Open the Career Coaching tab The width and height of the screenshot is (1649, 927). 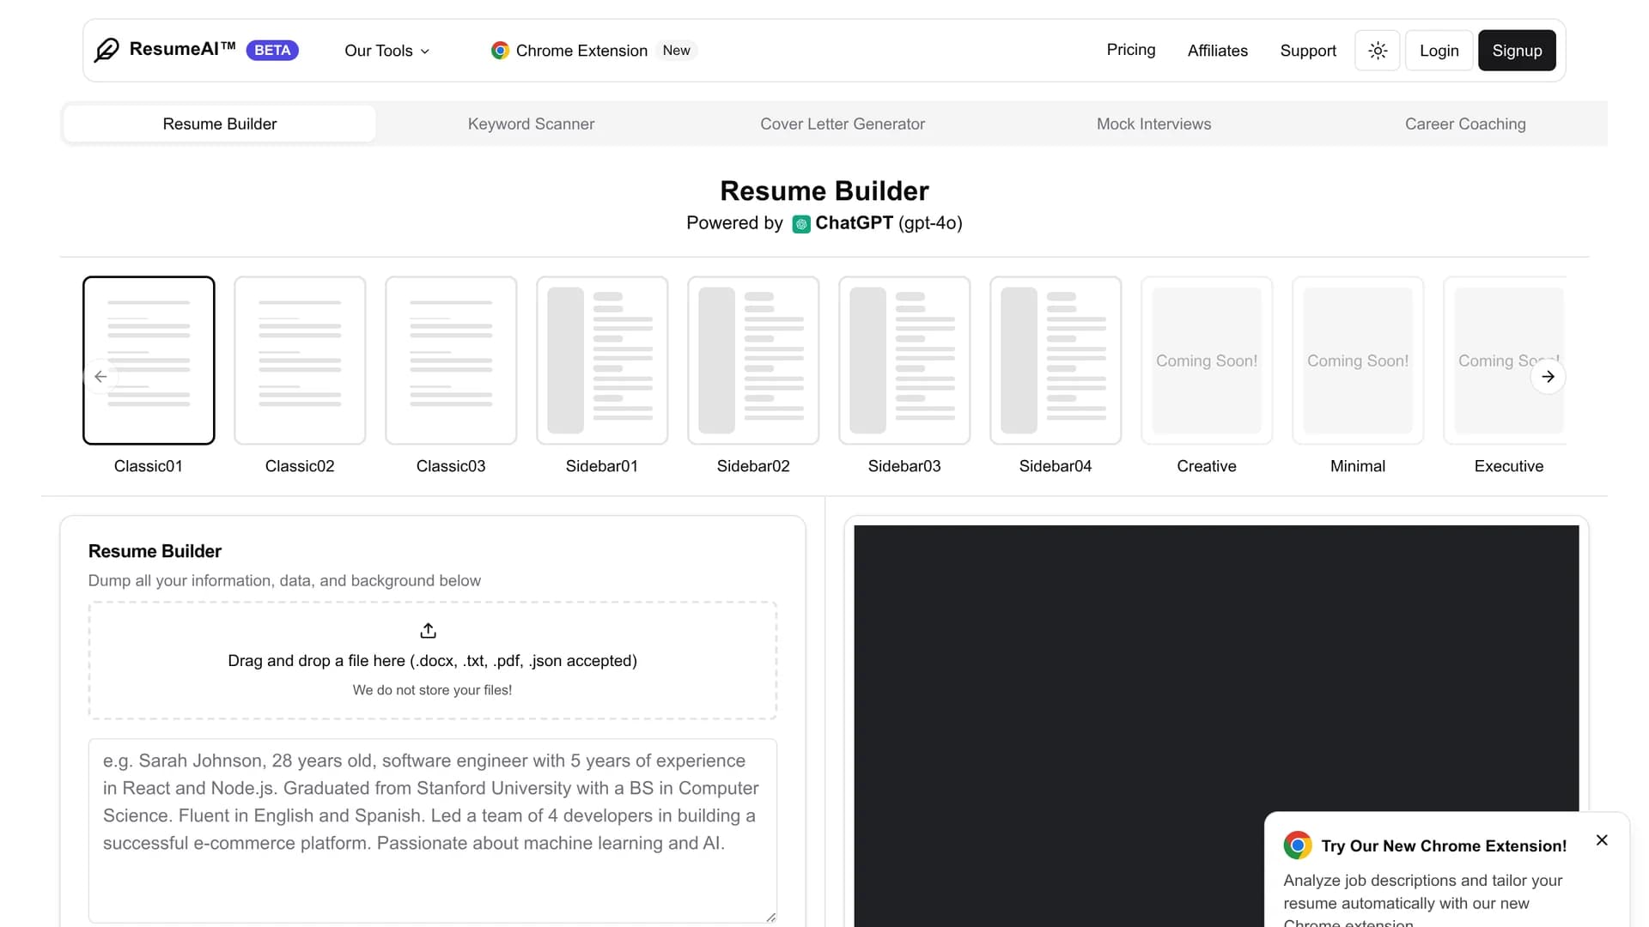(1465, 124)
